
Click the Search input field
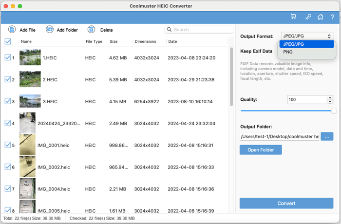199,30
